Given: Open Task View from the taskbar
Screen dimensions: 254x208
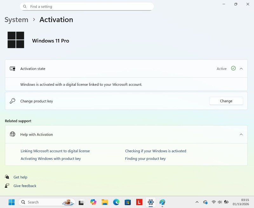Looking at the screenshot, I should (x=81, y=202).
